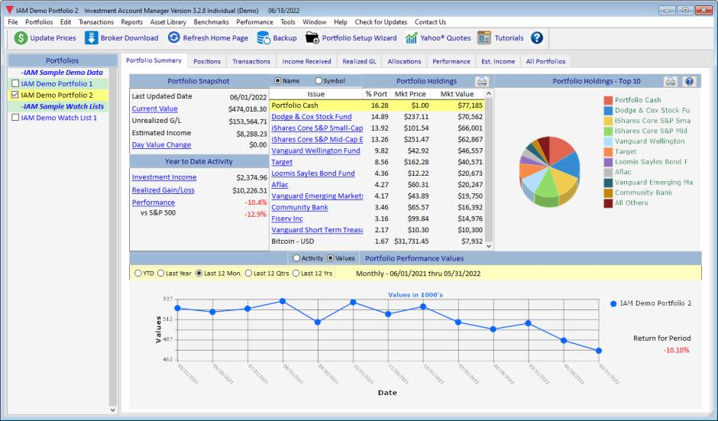
Task: Open Vanguard Wellington Fund holding
Action: click(x=316, y=151)
